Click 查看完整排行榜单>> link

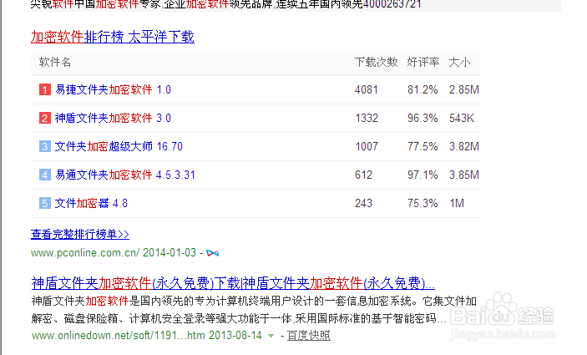point(80,235)
